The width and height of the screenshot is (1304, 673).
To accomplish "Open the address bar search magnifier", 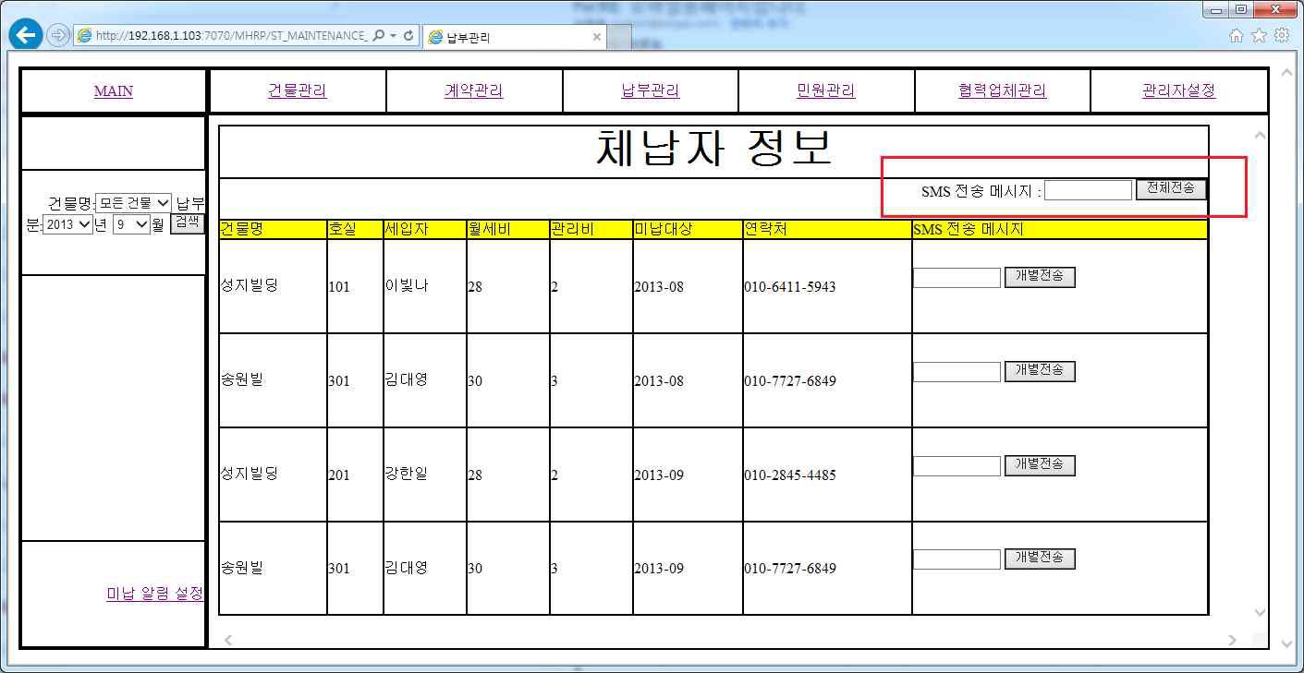I will pos(379,36).
